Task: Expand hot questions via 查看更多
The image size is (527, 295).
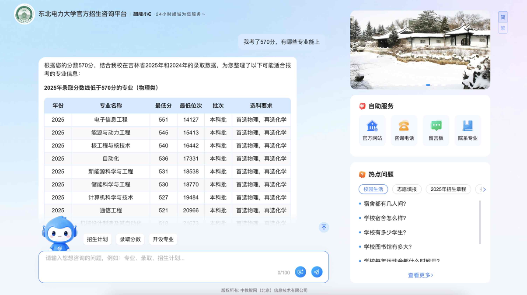Action: coord(420,275)
